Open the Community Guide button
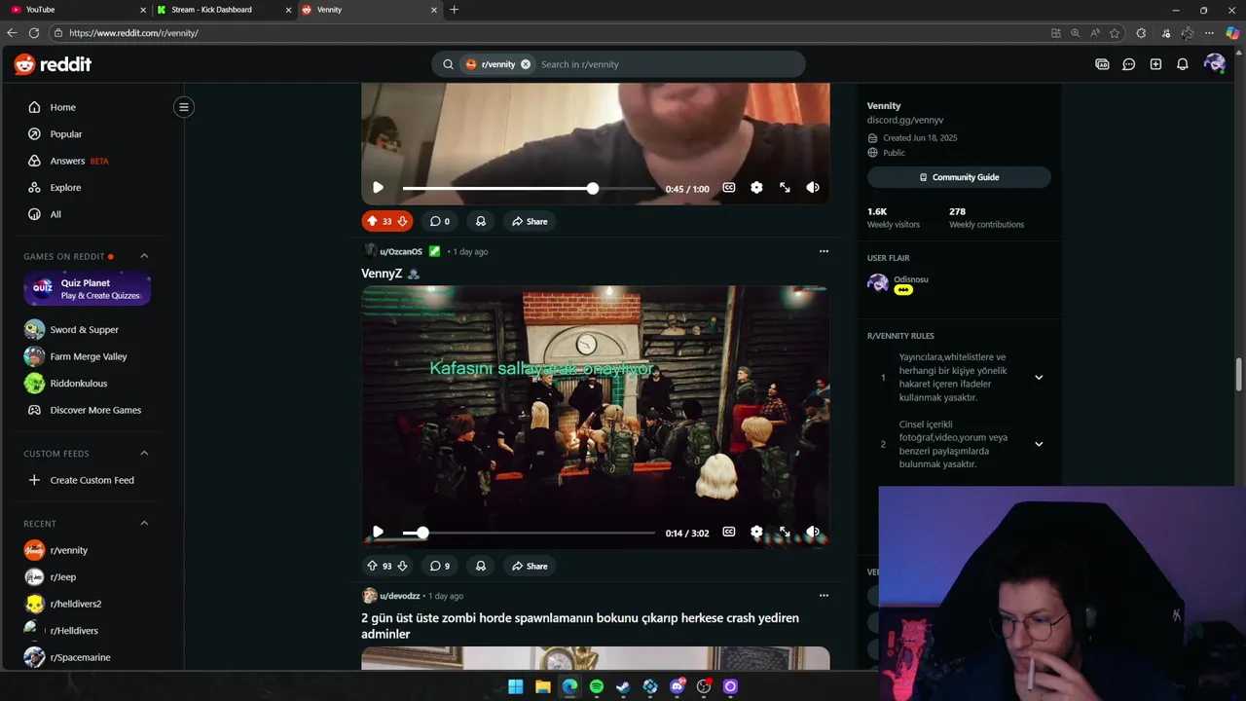The image size is (1246, 701). coord(959,177)
